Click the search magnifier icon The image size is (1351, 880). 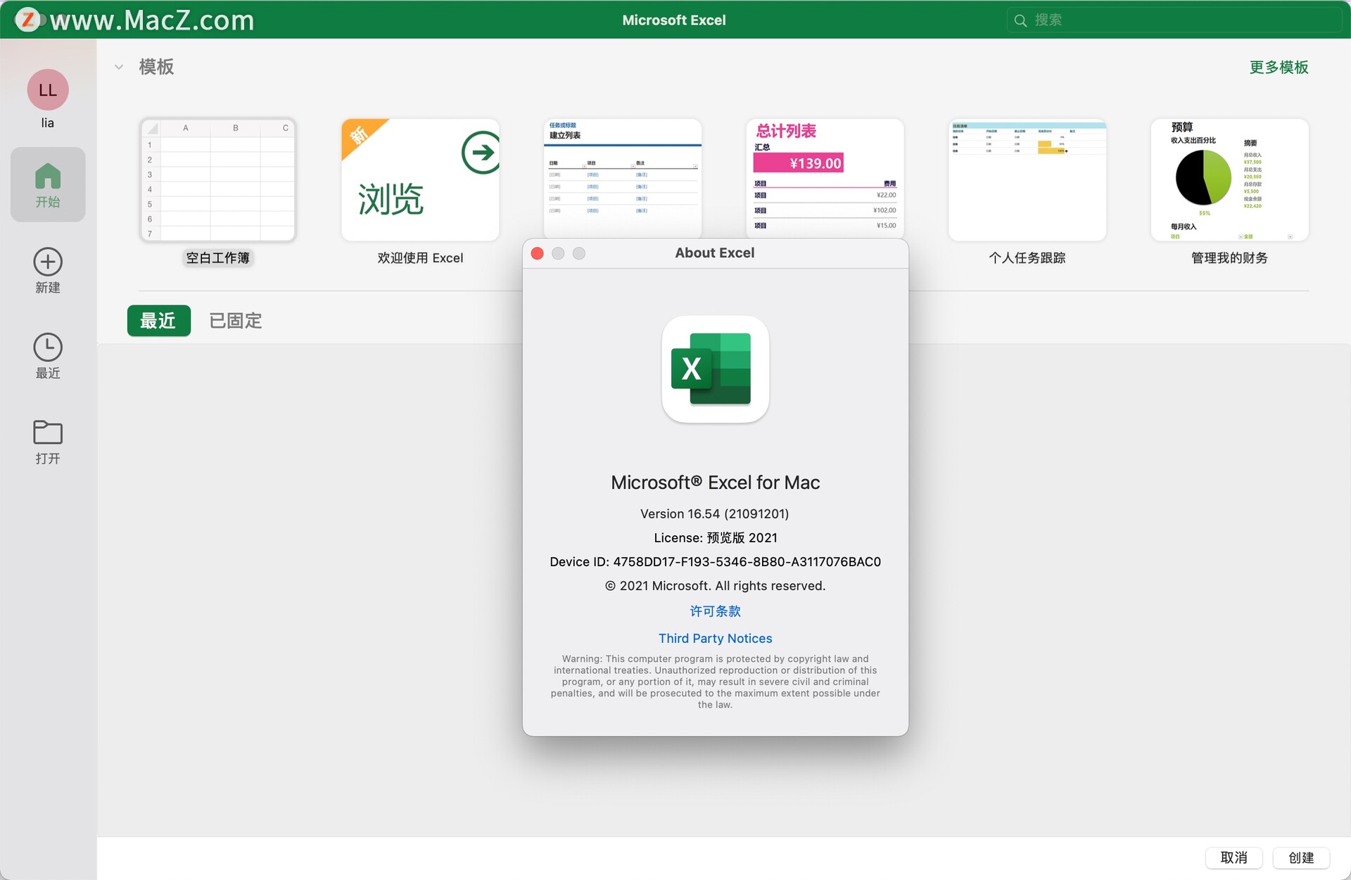1020,20
